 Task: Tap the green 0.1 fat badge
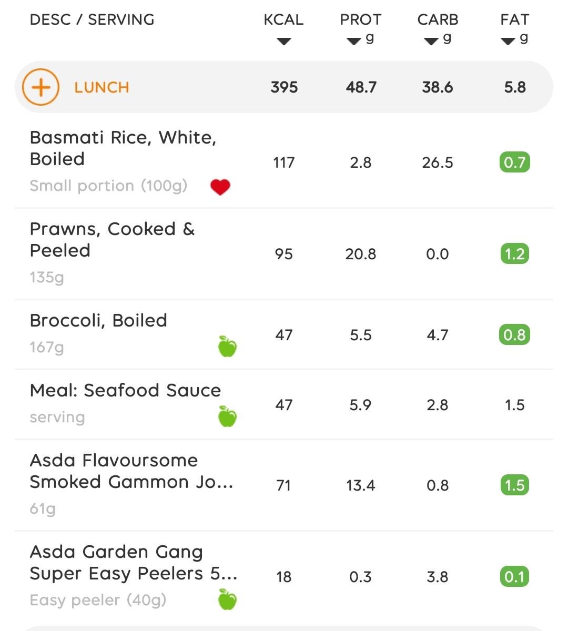coord(514,577)
